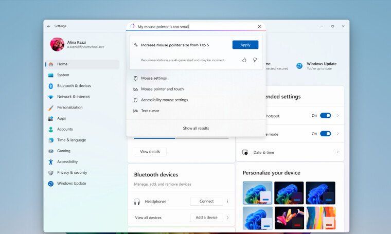
Task: Open Personalization category
Action: pyautogui.click(x=82, y=107)
